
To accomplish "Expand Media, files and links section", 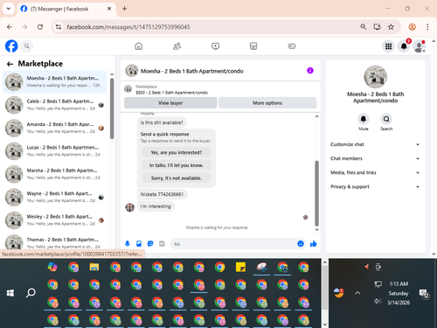I will (375, 172).
